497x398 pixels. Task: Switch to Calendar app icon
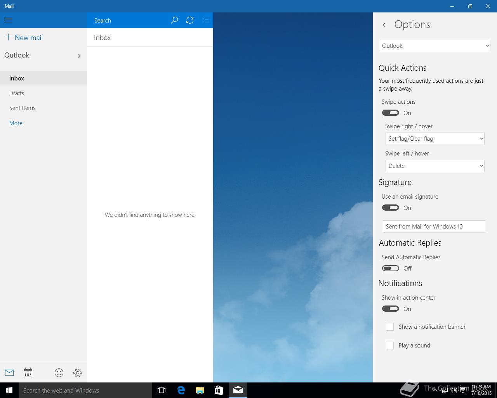pos(28,373)
